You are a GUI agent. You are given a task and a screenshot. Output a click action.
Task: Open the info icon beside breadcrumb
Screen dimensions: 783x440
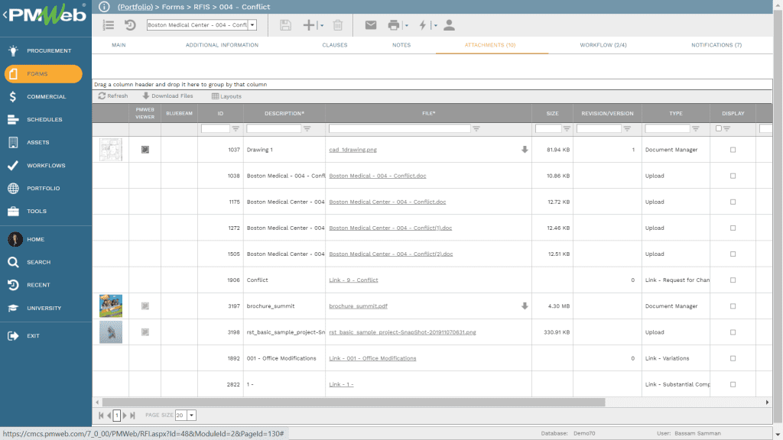point(104,6)
